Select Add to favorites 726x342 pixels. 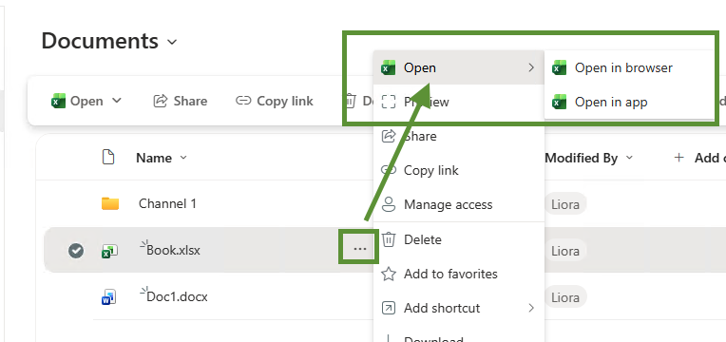[458, 274]
